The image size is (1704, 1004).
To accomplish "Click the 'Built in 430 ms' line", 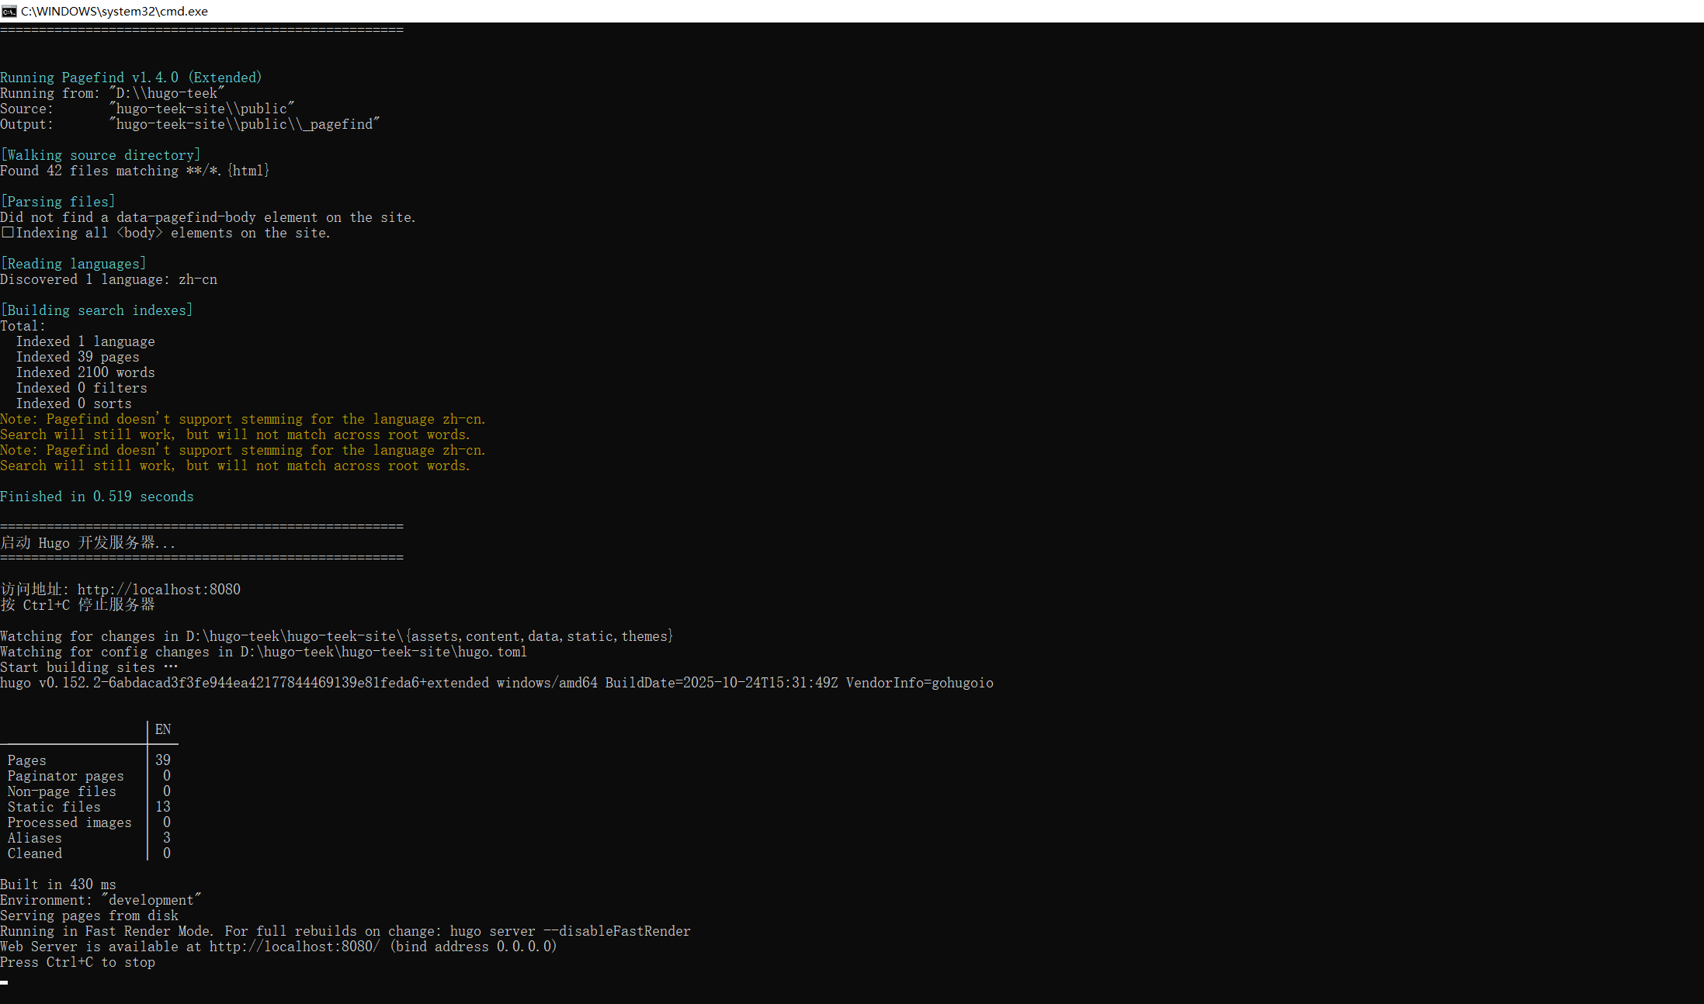I will click(57, 885).
